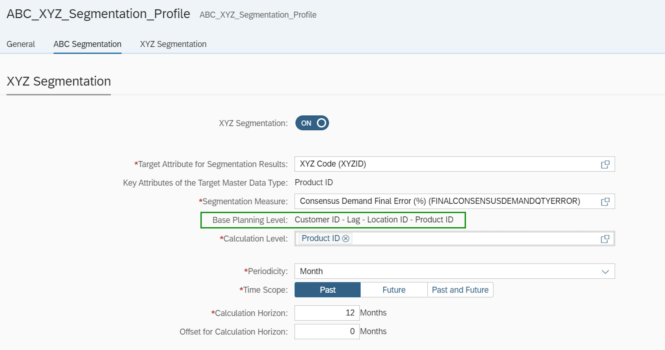Remove the Product ID token

click(346, 238)
